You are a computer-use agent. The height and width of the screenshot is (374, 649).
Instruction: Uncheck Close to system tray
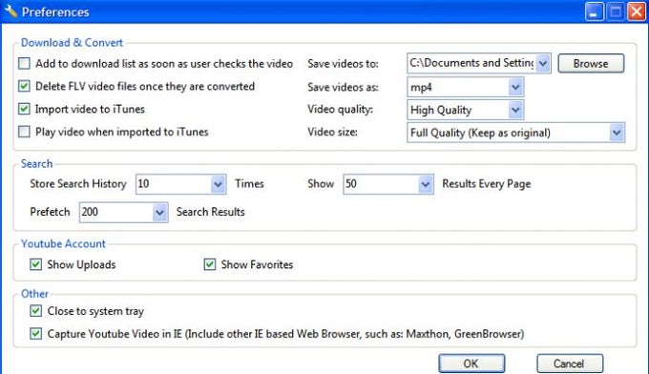36,311
